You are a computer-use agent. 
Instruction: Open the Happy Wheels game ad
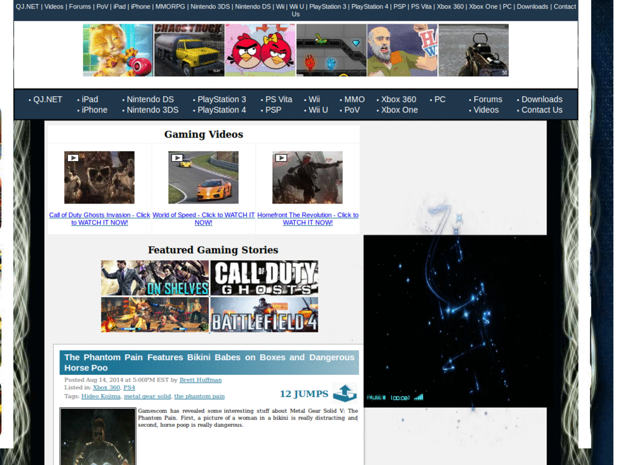pyautogui.click(x=403, y=50)
